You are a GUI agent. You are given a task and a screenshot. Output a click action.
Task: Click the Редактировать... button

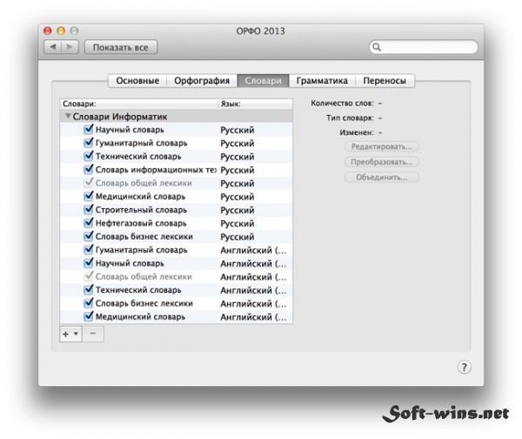coord(382,146)
